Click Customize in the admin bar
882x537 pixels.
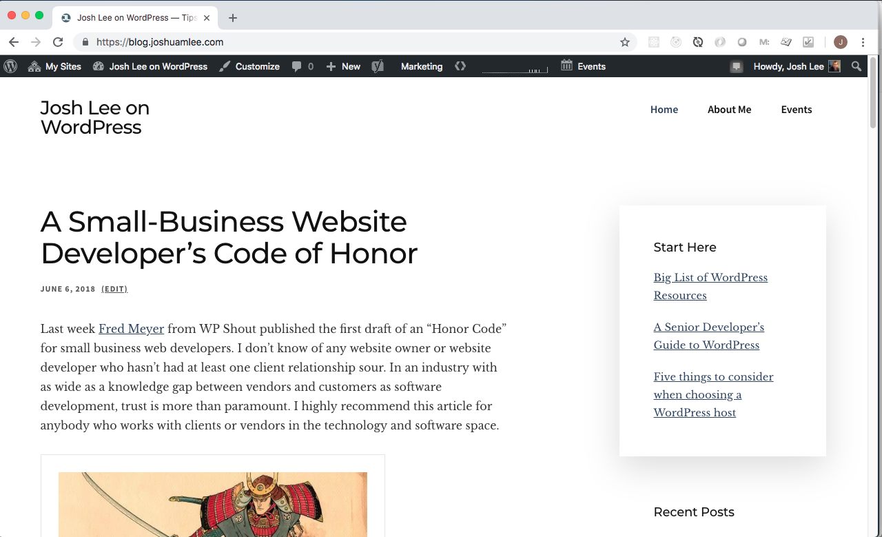249,66
